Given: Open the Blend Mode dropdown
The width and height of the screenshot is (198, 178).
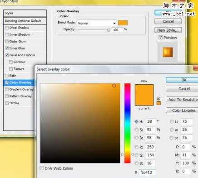Looking at the screenshot, I should click(x=97, y=23).
